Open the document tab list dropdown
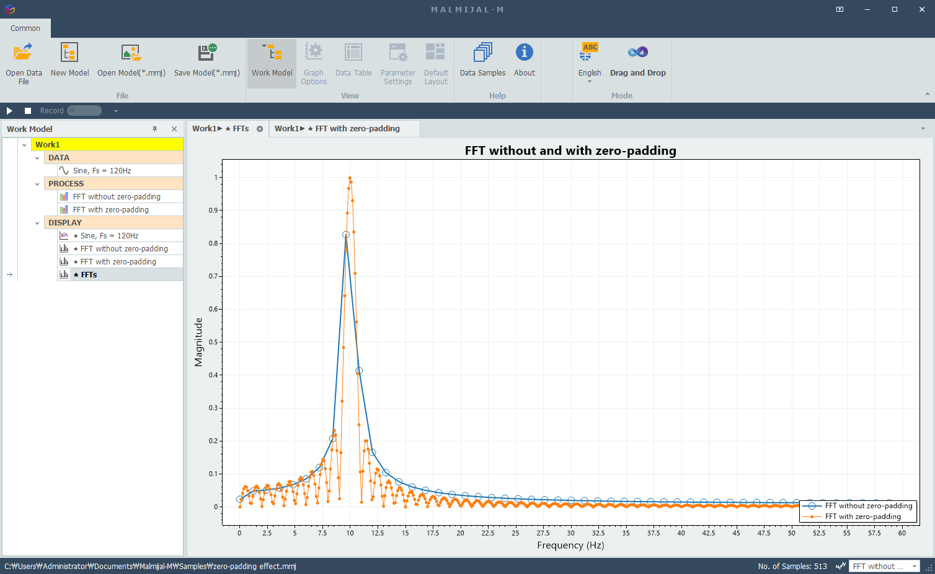Screen dimensions: 935x574 click(923, 129)
